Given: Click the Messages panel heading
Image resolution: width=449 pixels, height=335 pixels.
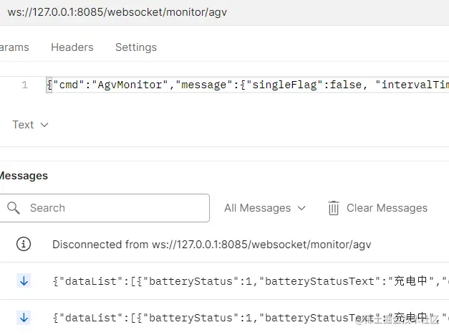Looking at the screenshot, I should (x=24, y=176).
